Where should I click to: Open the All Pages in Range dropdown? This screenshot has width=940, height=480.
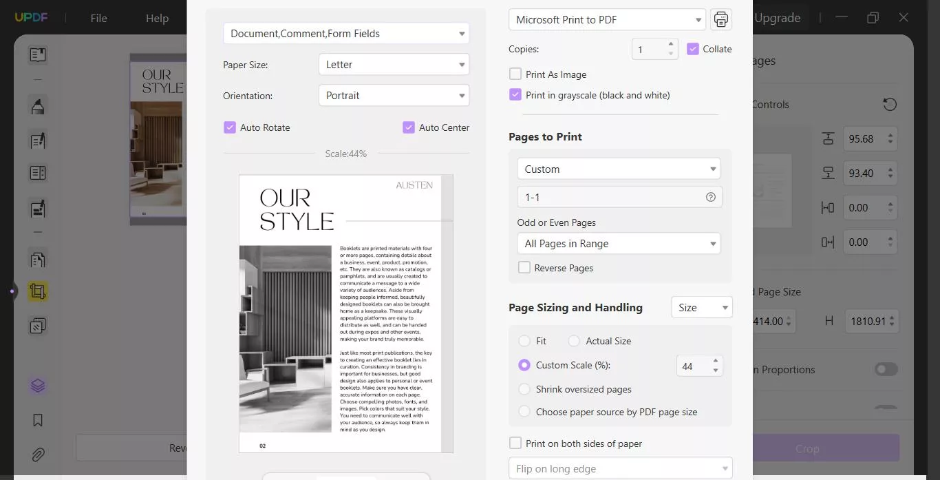619,243
